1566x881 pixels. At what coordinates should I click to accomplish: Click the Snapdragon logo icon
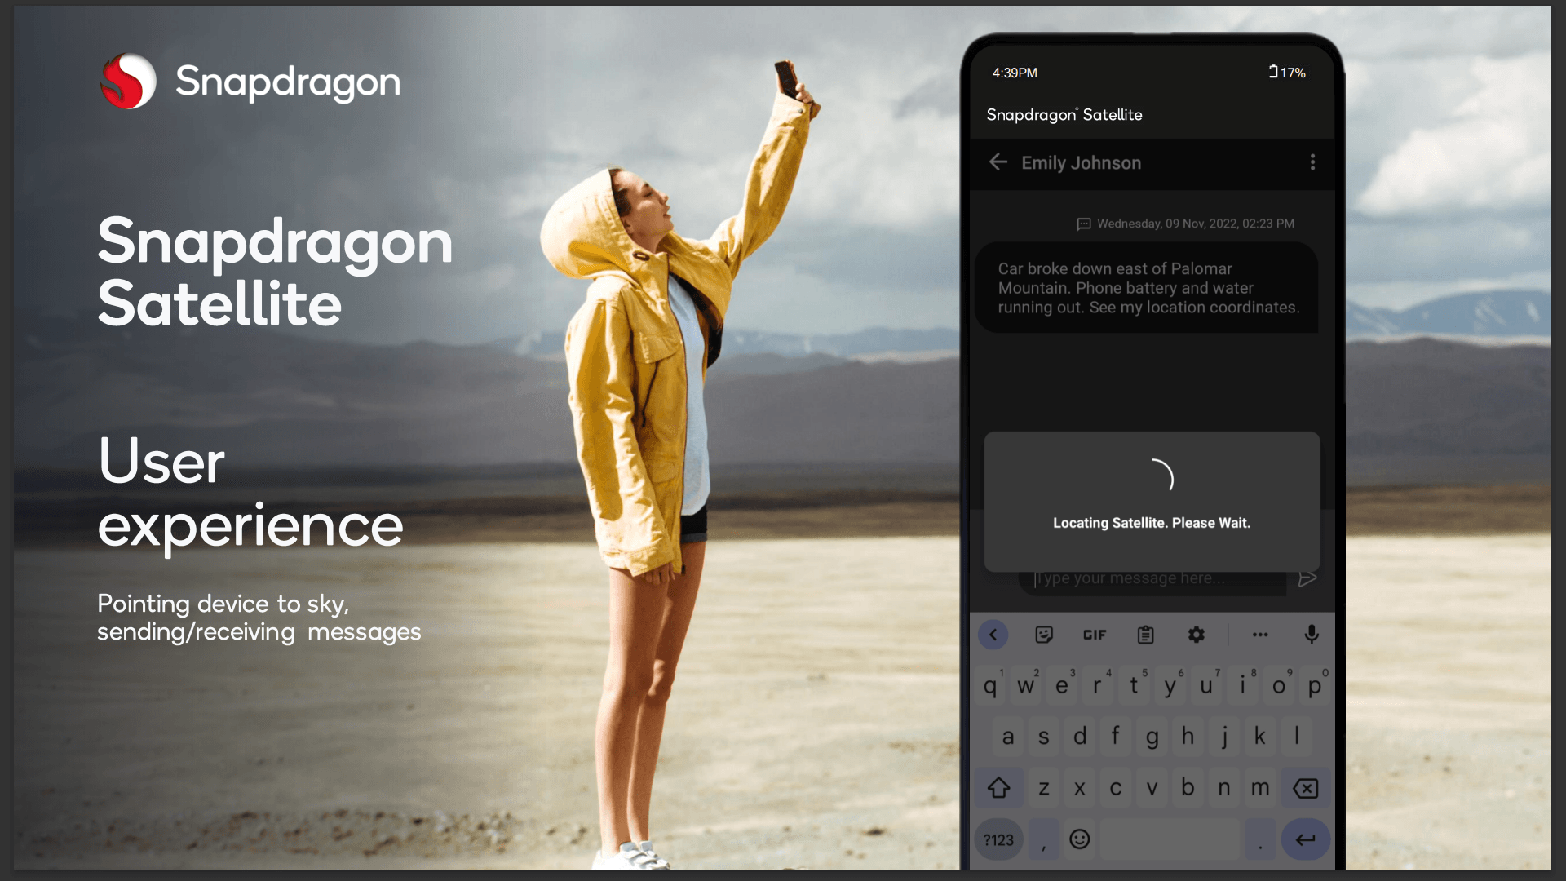(x=129, y=81)
